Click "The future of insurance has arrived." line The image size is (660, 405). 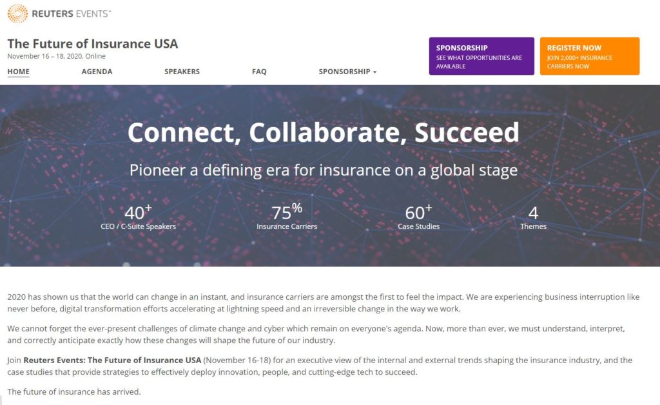tap(73, 391)
